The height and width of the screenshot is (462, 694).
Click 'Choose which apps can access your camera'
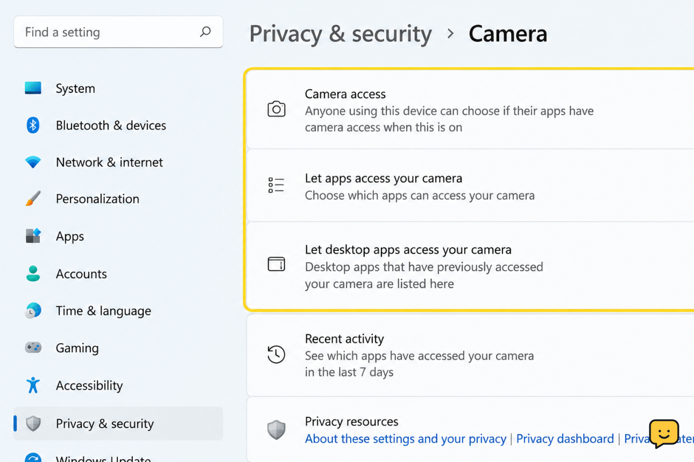tap(420, 195)
